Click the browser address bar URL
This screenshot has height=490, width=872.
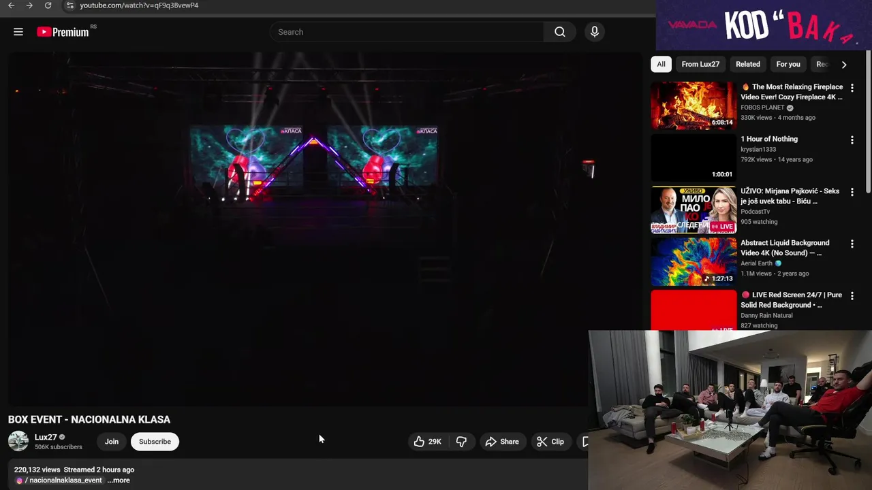[139, 5]
